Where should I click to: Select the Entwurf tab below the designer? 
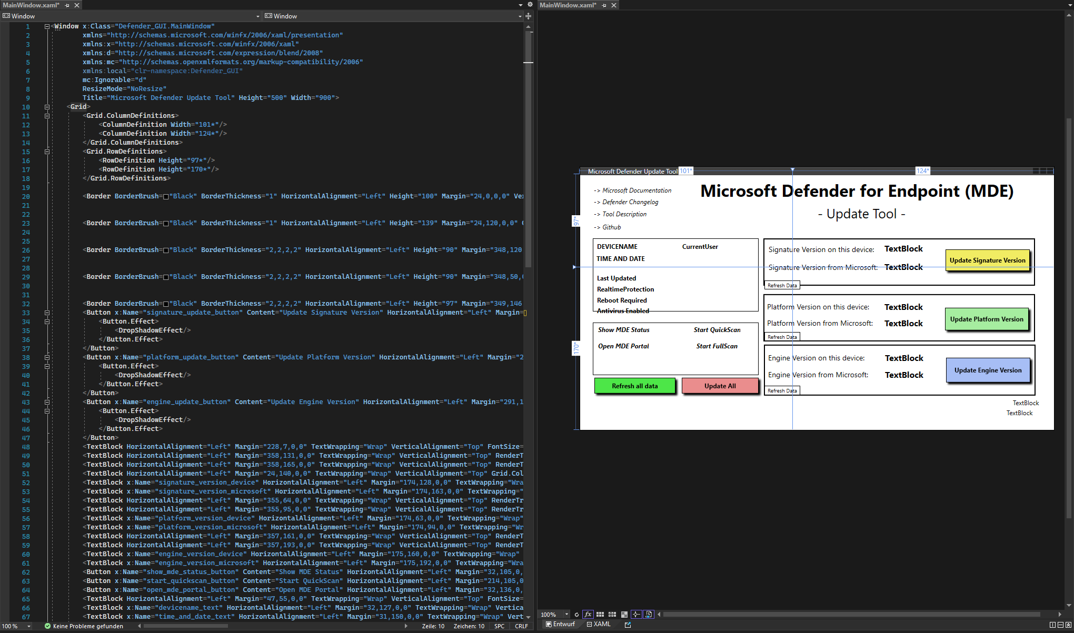click(x=561, y=625)
